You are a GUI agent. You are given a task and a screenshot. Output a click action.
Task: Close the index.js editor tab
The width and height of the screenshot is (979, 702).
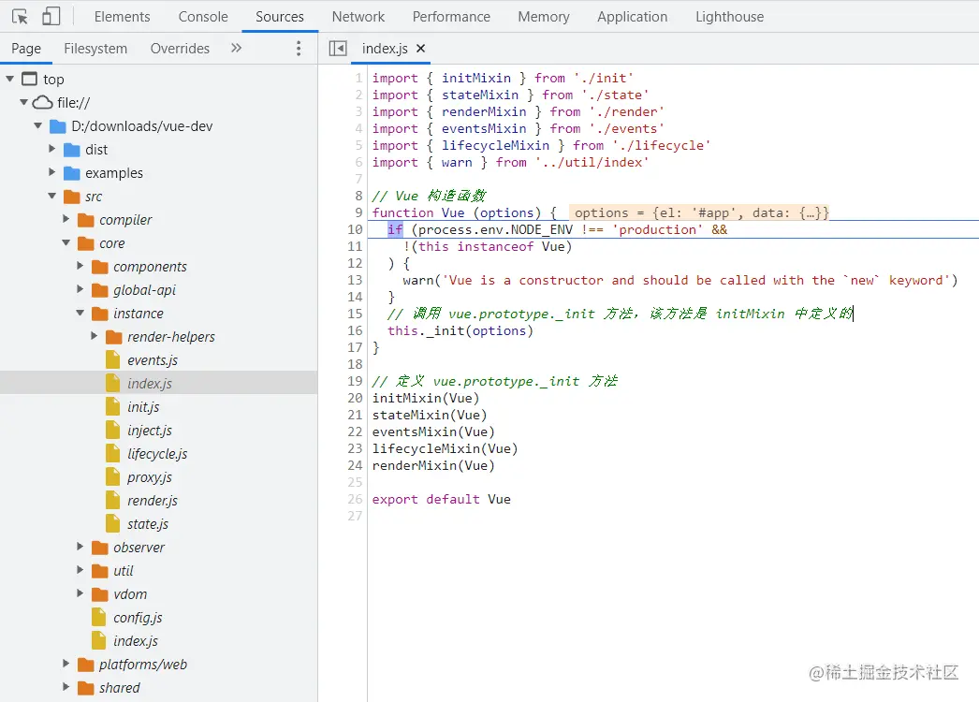421,48
